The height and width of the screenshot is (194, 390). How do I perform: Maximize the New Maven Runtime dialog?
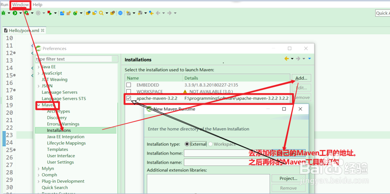pyautogui.click(x=284, y=109)
